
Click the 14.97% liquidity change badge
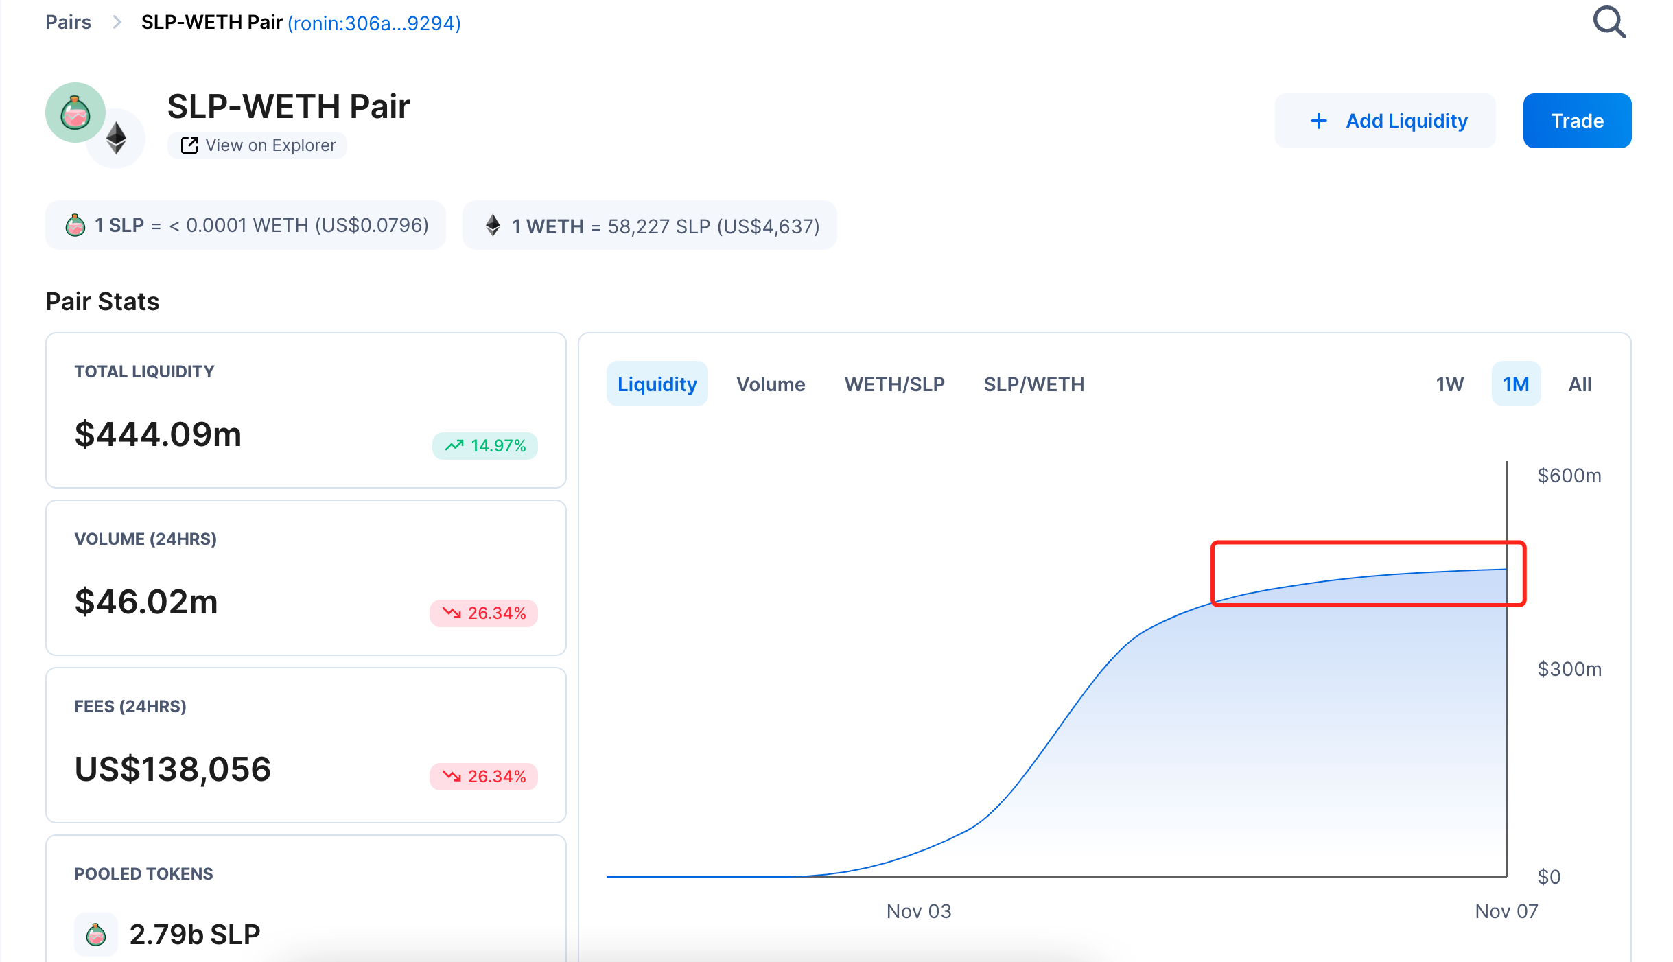tap(484, 446)
